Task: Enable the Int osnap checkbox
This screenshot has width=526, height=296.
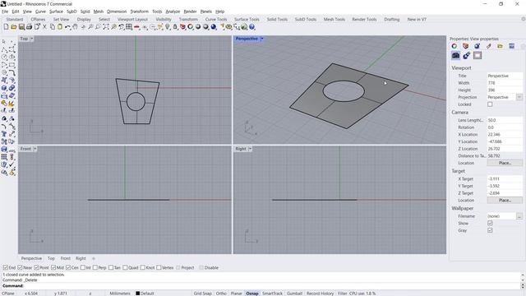Action: [82, 267]
